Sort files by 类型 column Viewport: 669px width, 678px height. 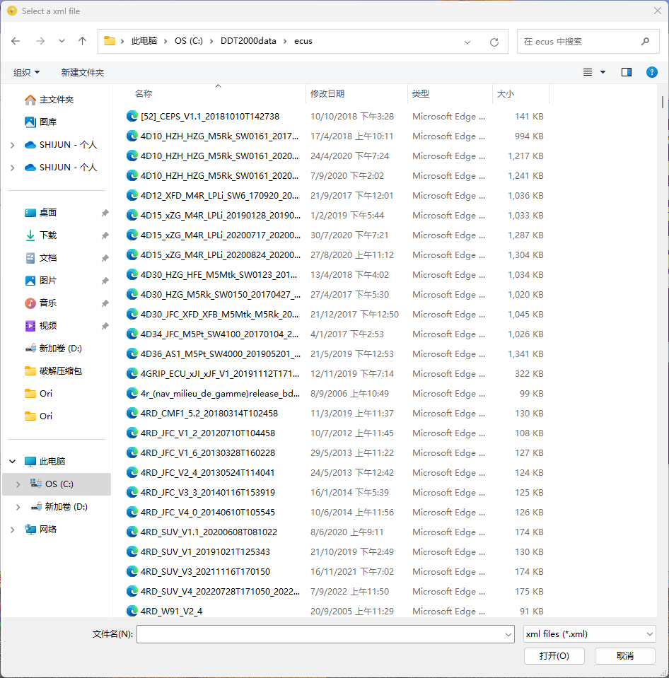click(x=420, y=94)
